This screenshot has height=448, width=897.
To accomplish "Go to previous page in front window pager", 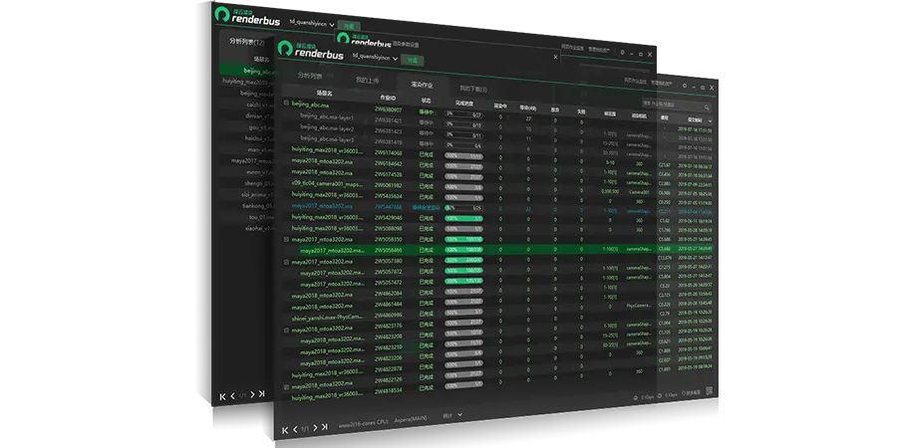I will (x=295, y=429).
